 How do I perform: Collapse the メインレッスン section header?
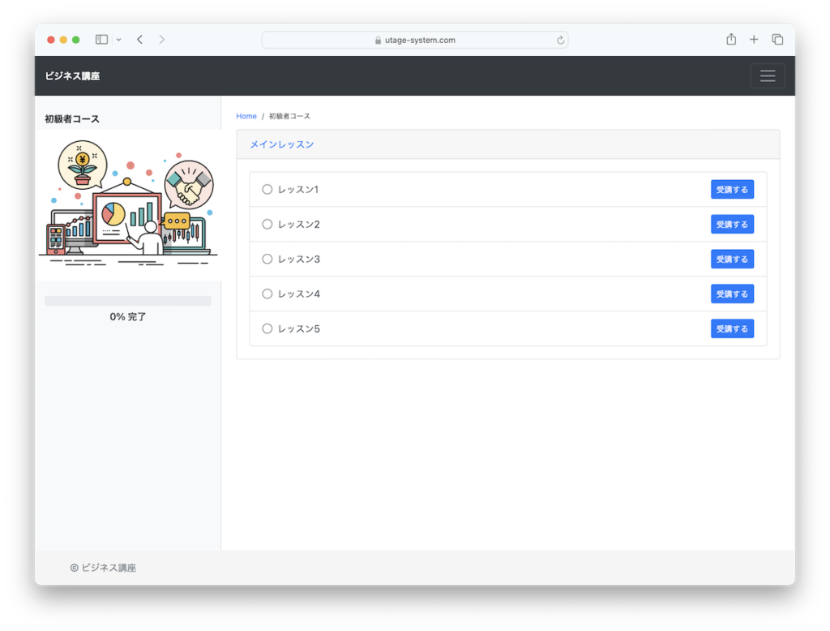(281, 144)
